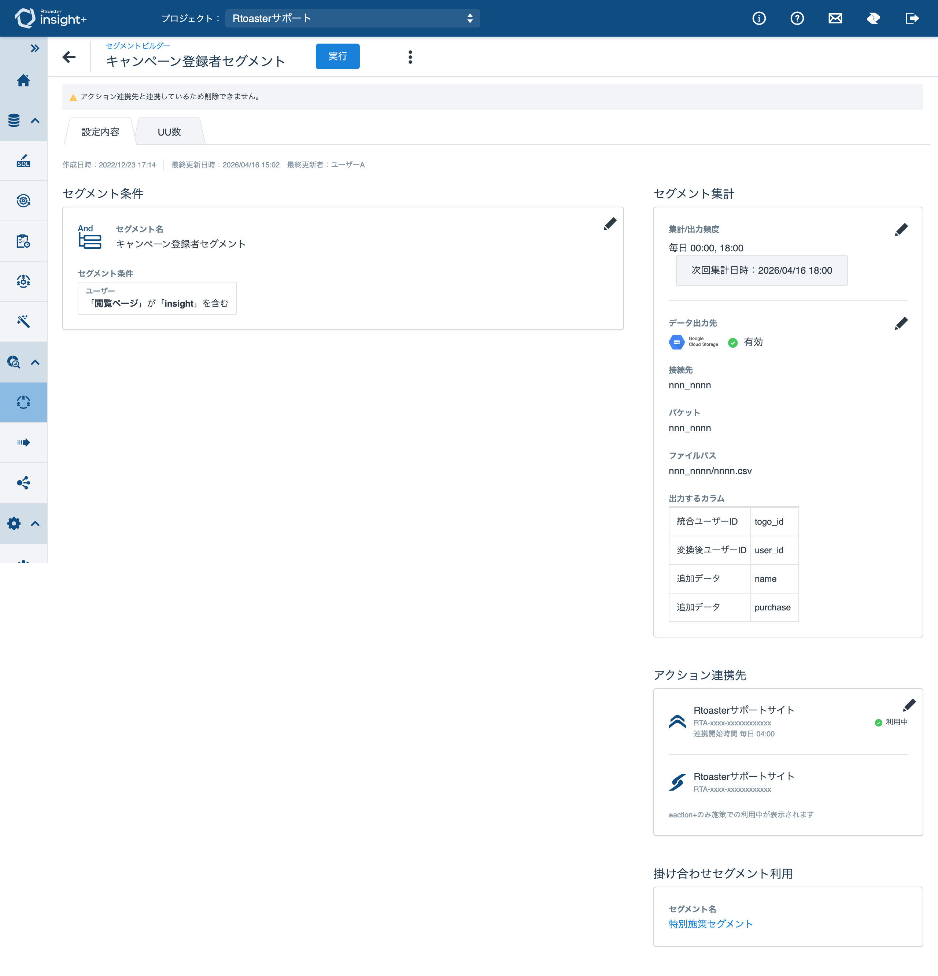The height and width of the screenshot is (976, 938).
Task: Click the settings gear sidebar icon
Action: point(14,523)
